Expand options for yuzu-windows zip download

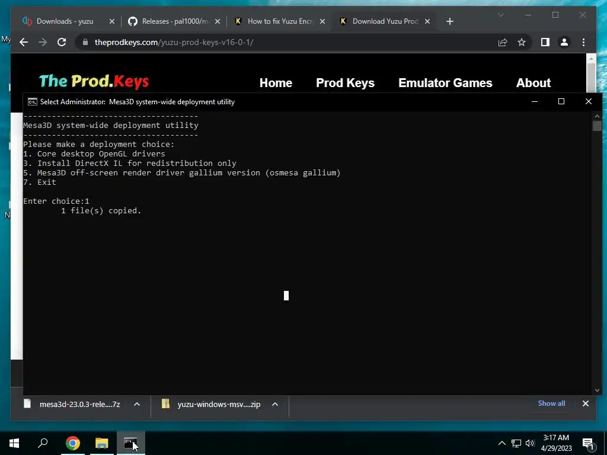tap(275, 404)
